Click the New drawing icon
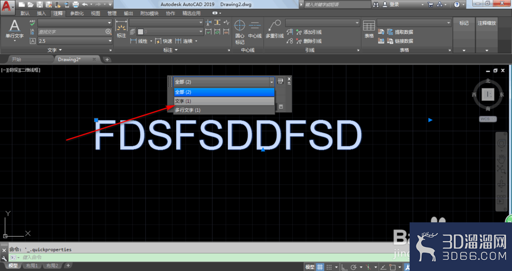The image size is (512, 271). click(22, 4)
